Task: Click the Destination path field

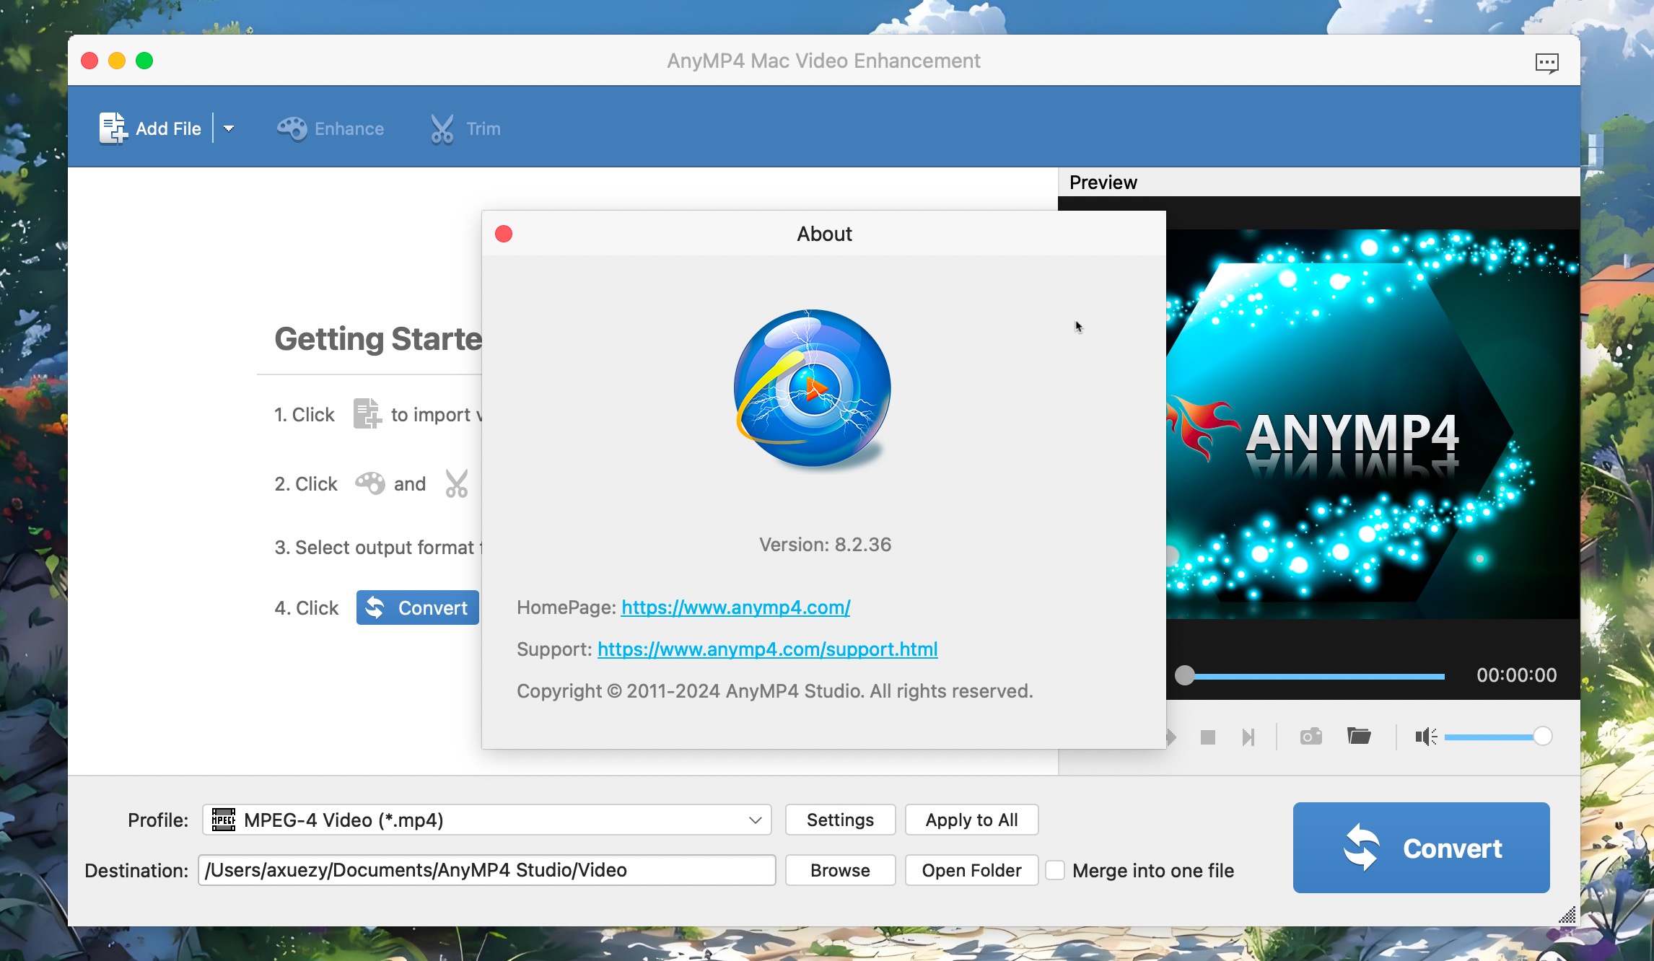Action: pyautogui.click(x=487, y=870)
